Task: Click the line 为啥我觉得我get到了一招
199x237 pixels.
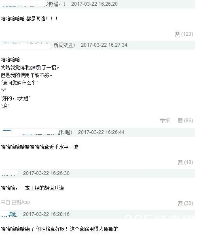Action: (30, 67)
